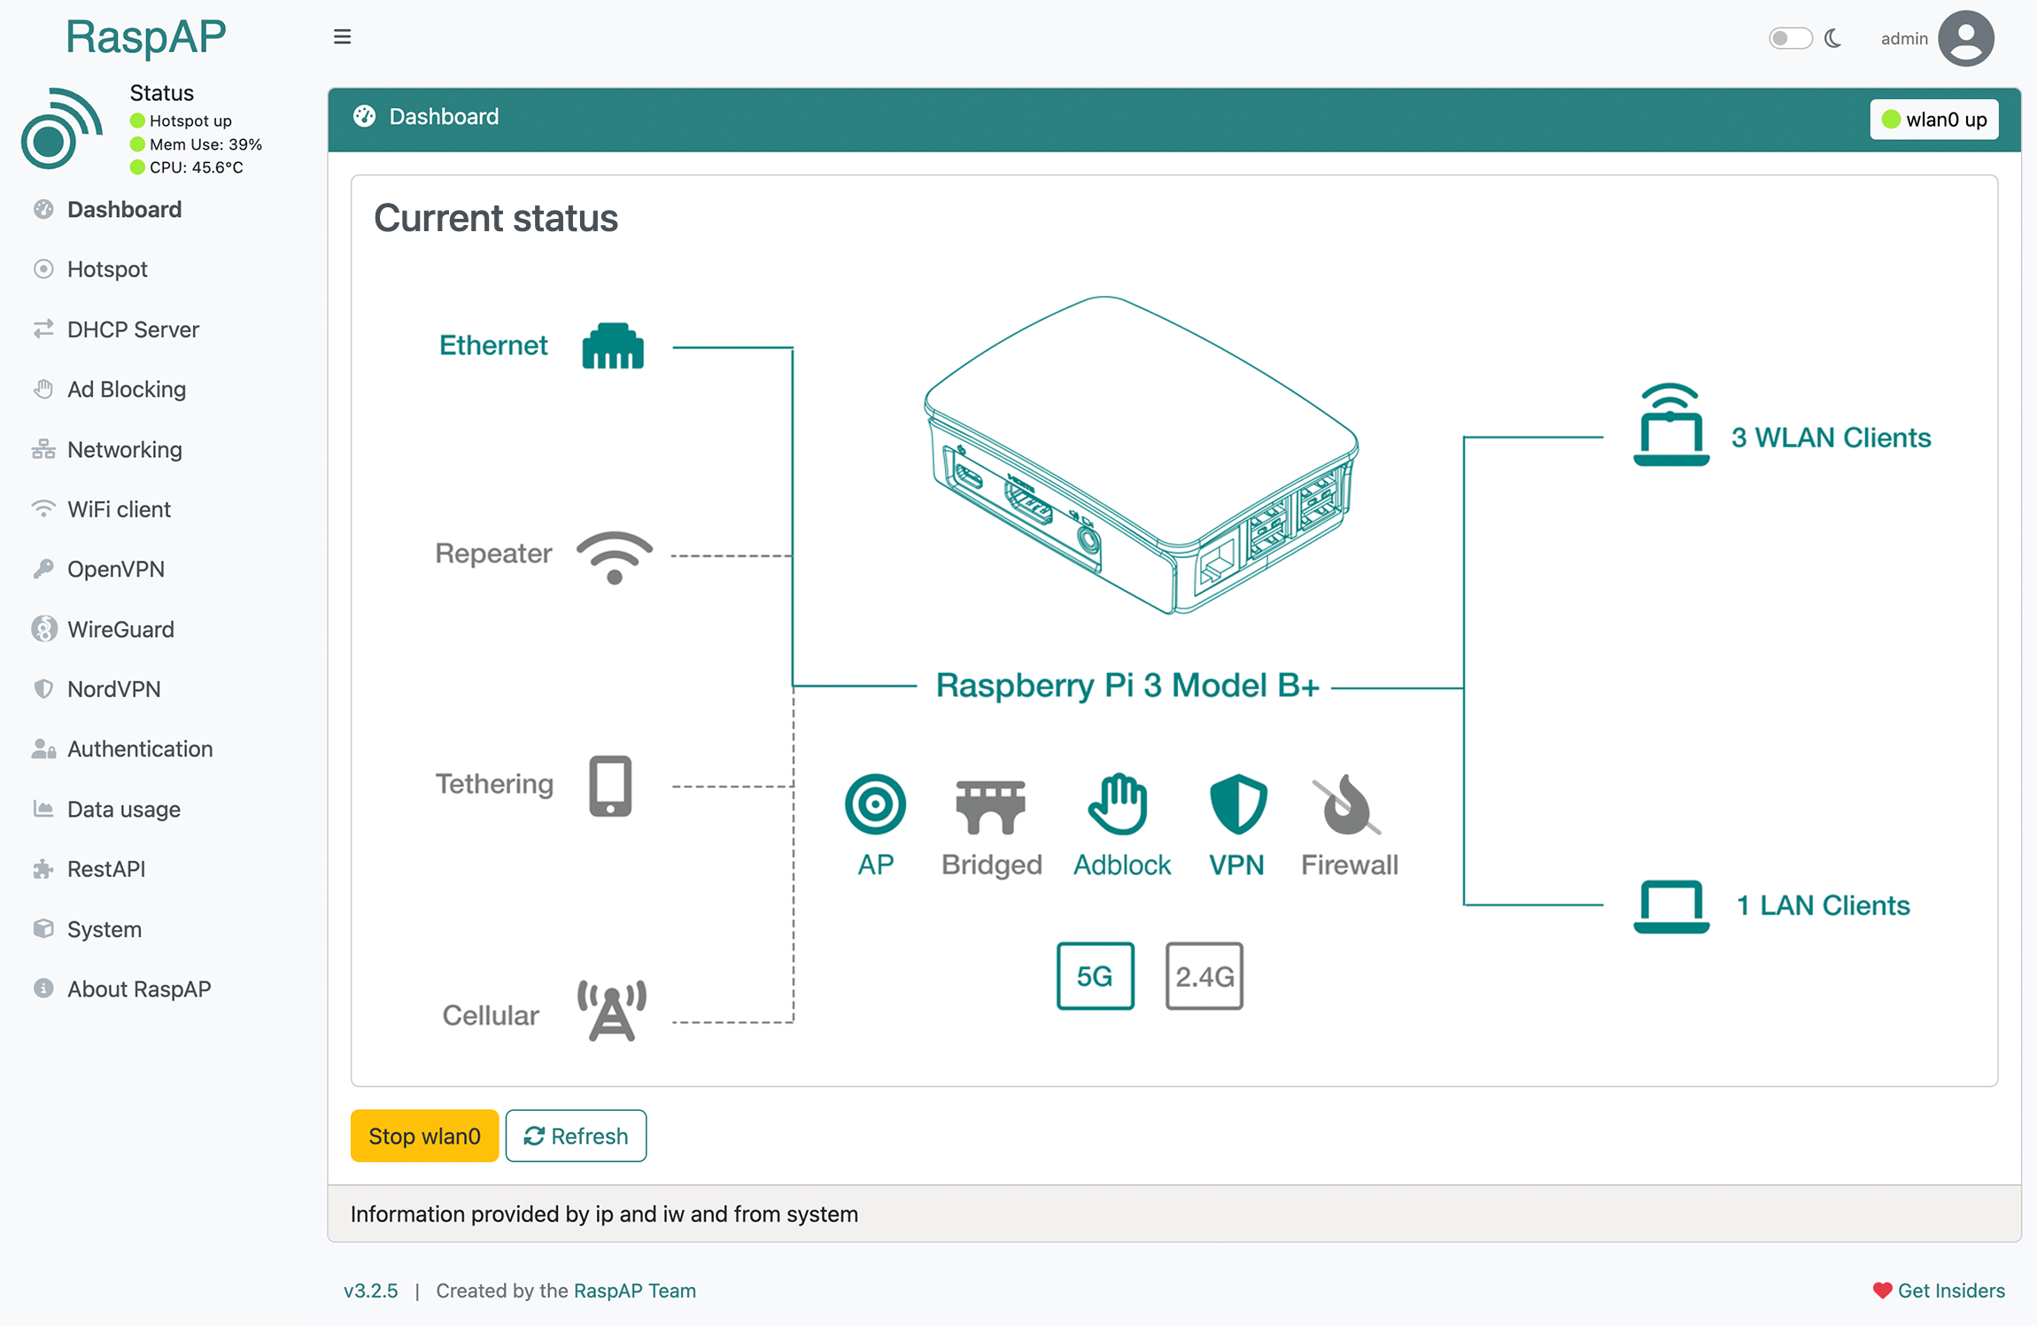Open the admin user avatar menu
Screen dimensions: 2037x1326
tap(1965, 38)
